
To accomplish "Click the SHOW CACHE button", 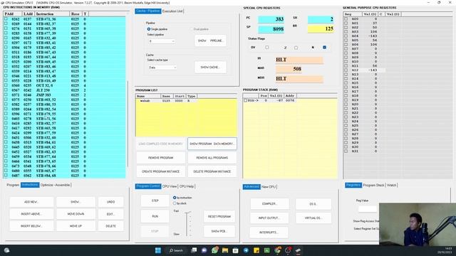I will tap(210, 67).
